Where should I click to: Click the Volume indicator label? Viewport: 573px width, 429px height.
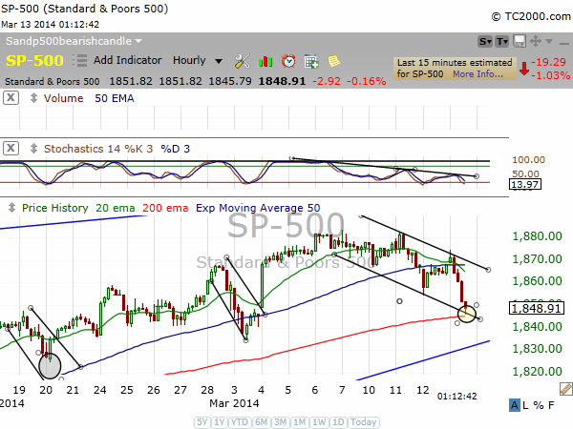(x=64, y=98)
